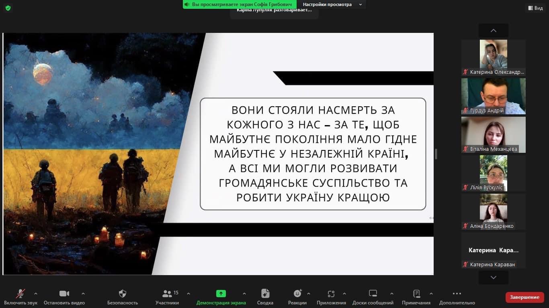Select Катерина Караван participant tile
This screenshot has height=308, width=549.
(x=494, y=250)
